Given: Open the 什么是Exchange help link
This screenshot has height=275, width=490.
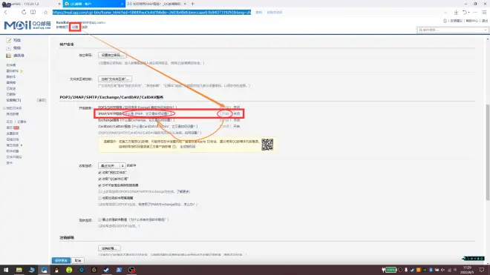Looking at the screenshot, I should (x=148, y=120).
